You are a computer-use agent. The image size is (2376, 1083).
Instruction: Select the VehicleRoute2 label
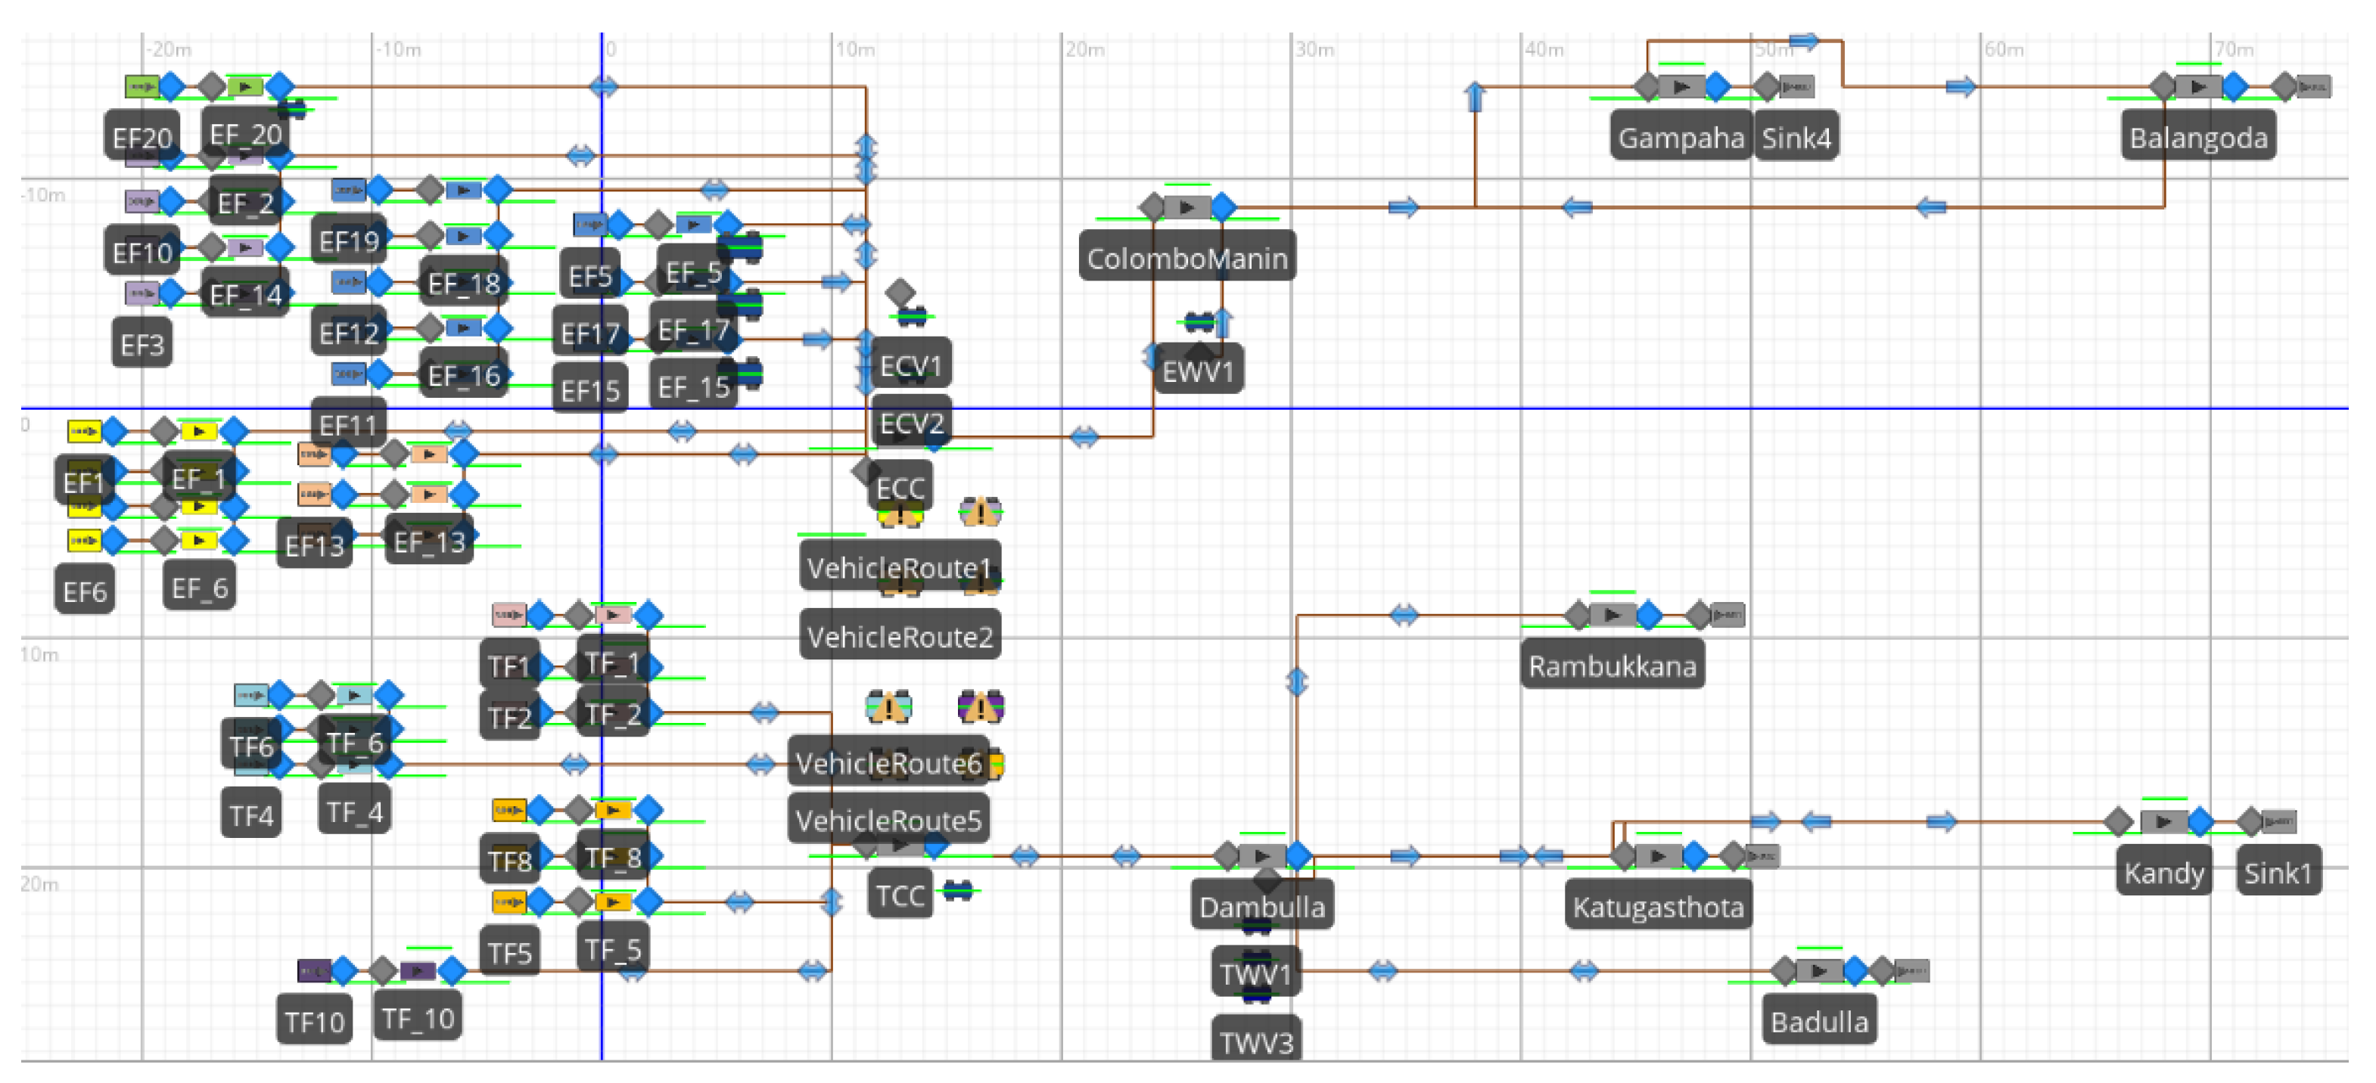(899, 636)
